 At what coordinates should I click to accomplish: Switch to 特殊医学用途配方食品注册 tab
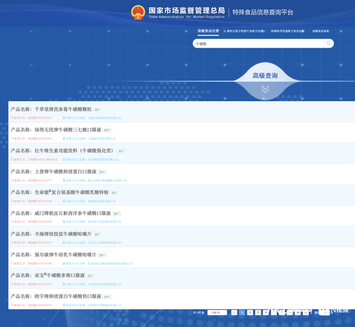pos(287,31)
